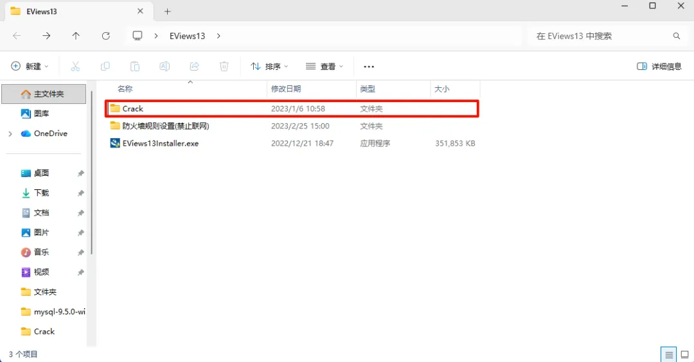Expand the OneDrive tree node arrow

tap(10, 134)
